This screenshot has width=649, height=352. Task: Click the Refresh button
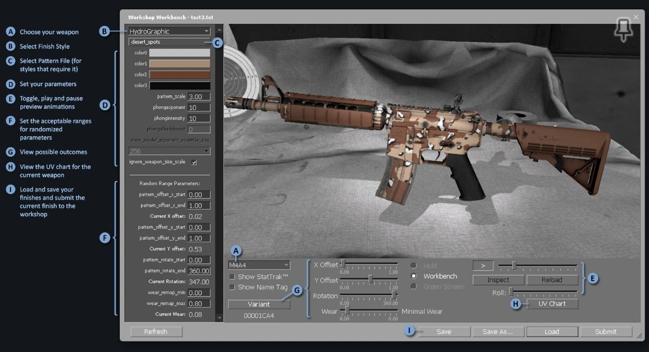pos(156,332)
